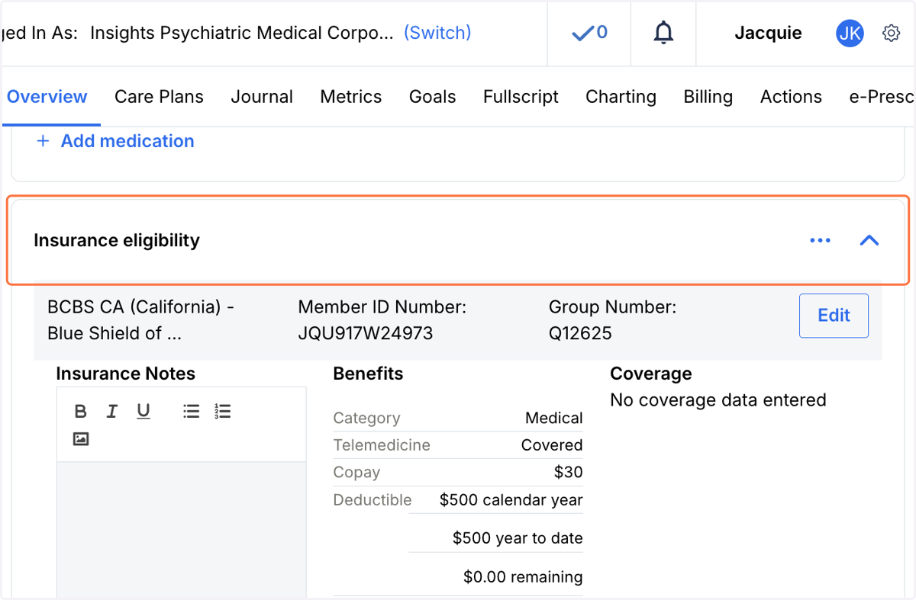Click the Insurance eligibility heading
The height and width of the screenshot is (600, 916).
coord(117,240)
